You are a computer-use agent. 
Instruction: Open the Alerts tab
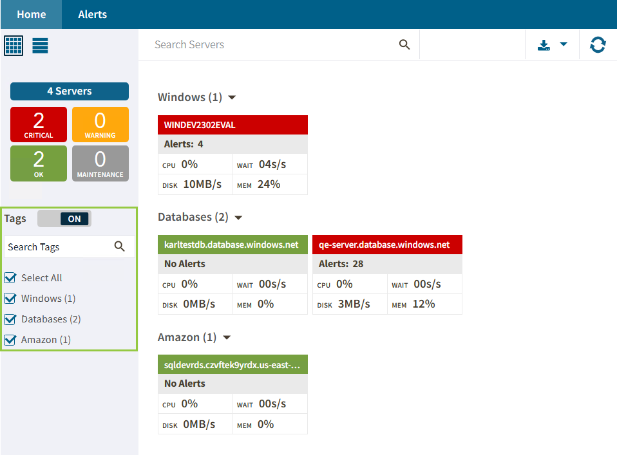[x=92, y=14]
